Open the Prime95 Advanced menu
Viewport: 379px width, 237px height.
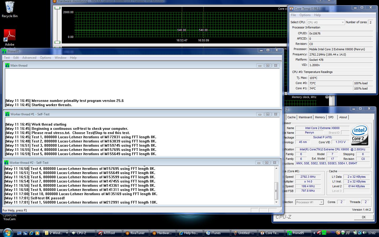pyautogui.click(x=29, y=58)
